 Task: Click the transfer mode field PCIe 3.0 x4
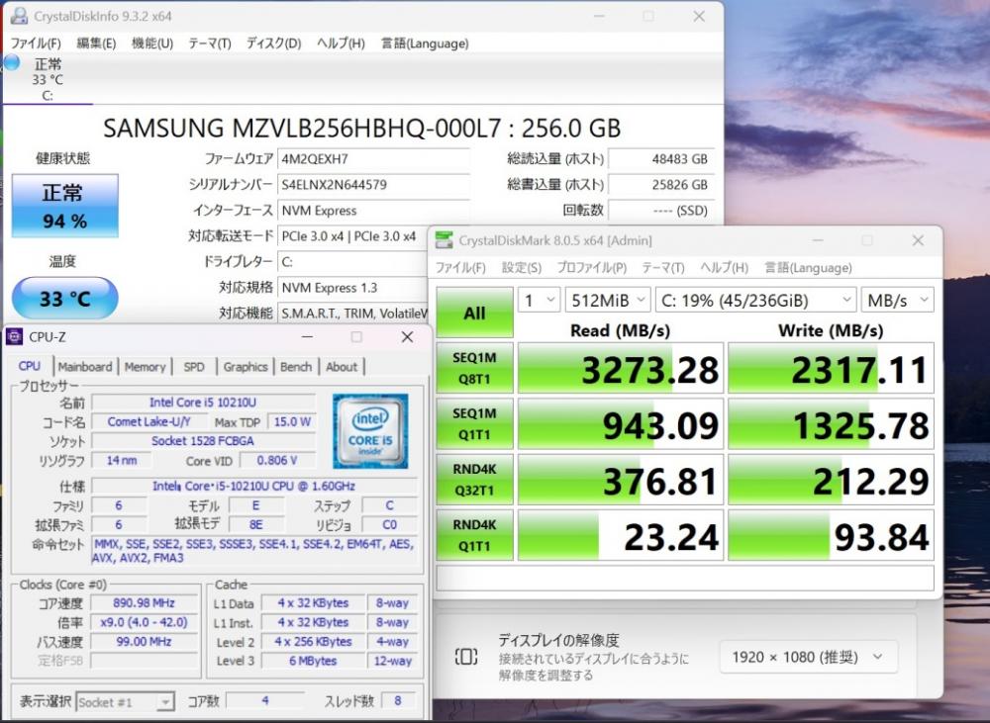[x=353, y=236]
